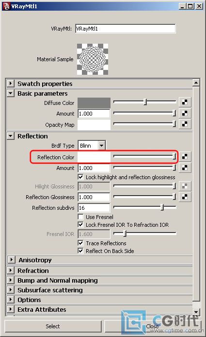This screenshot has height=337, width=206.
Task: Click the basic Amount map checker icon
Action: [185, 113]
